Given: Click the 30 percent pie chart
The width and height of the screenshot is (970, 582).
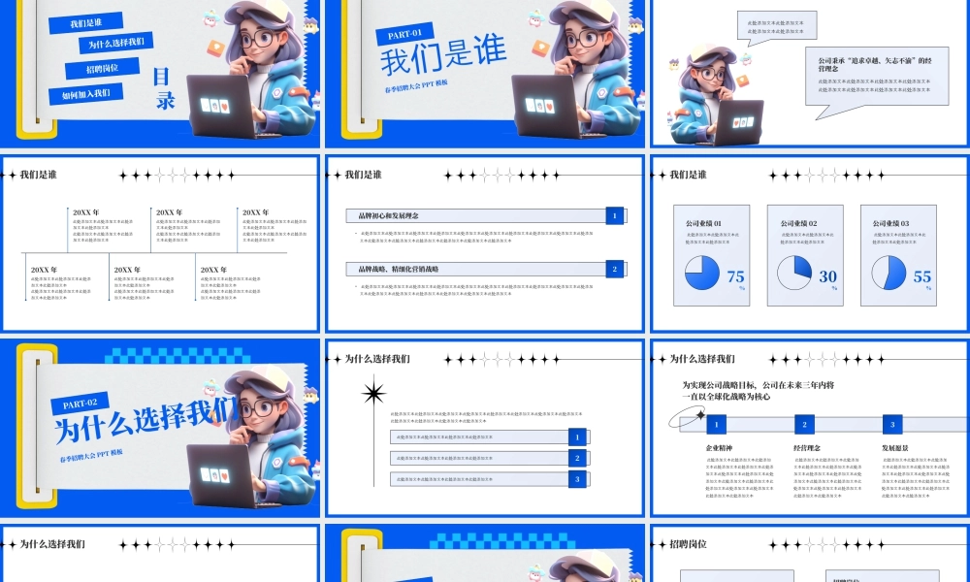Looking at the screenshot, I should (794, 273).
